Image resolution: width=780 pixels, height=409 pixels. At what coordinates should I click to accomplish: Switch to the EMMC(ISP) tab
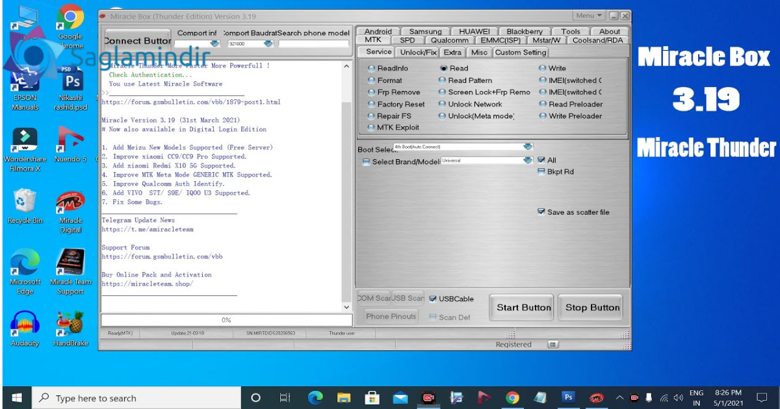[x=500, y=40]
